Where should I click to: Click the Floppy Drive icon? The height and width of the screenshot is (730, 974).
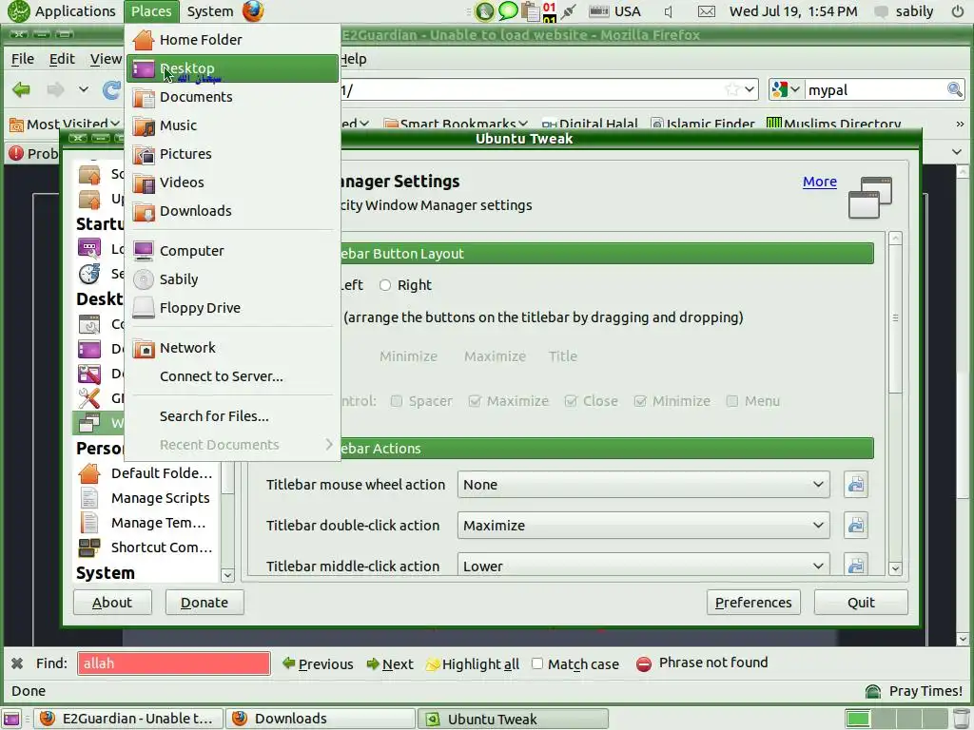144,308
